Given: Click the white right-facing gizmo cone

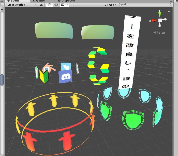Looking at the screenshot, I should [164, 20].
